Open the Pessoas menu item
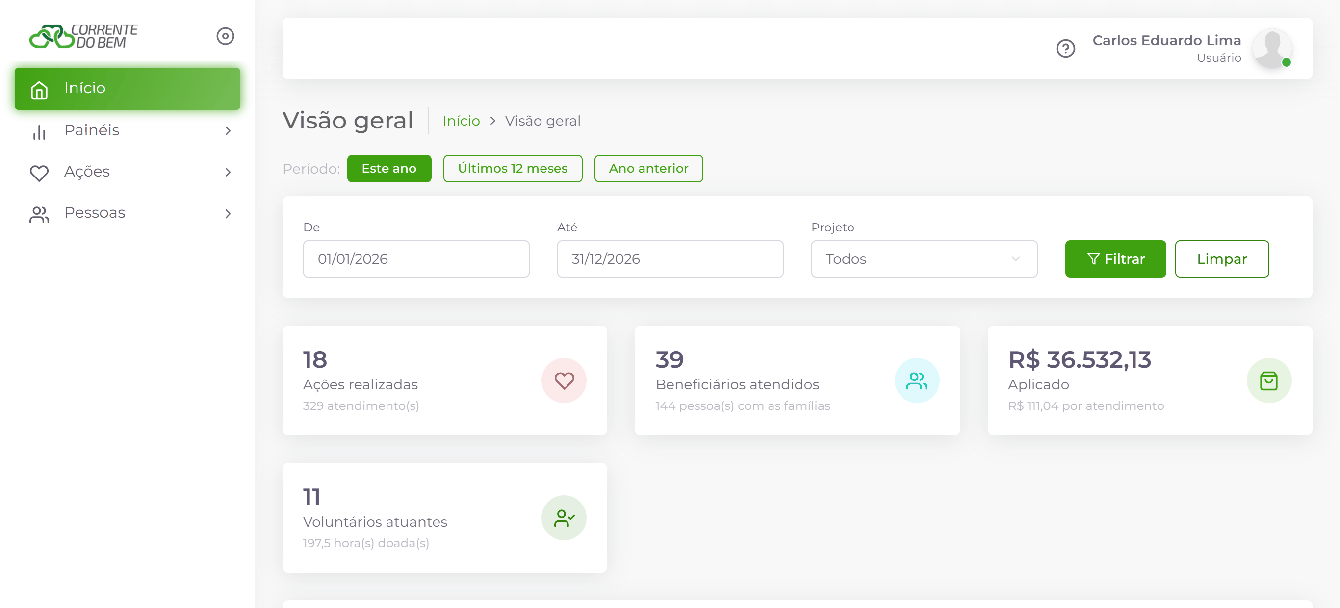1340x608 pixels. point(128,213)
